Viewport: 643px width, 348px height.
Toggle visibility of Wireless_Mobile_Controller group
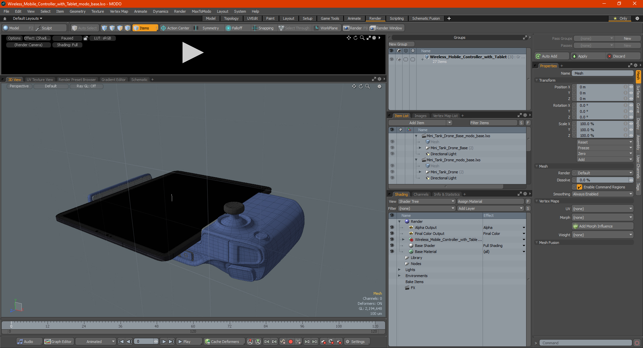pyautogui.click(x=391, y=59)
